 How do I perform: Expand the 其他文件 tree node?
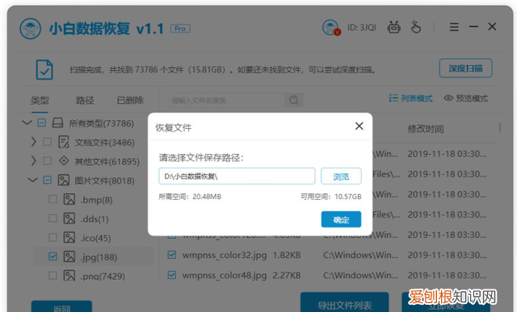pyautogui.click(x=33, y=161)
